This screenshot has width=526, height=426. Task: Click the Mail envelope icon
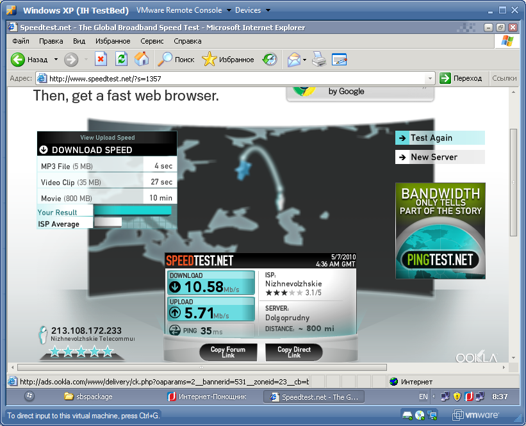(294, 60)
